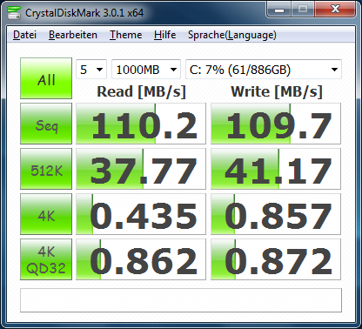Image resolution: width=362 pixels, height=329 pixels.
Task: Open the Theme menu
Action: pos(125,35)
